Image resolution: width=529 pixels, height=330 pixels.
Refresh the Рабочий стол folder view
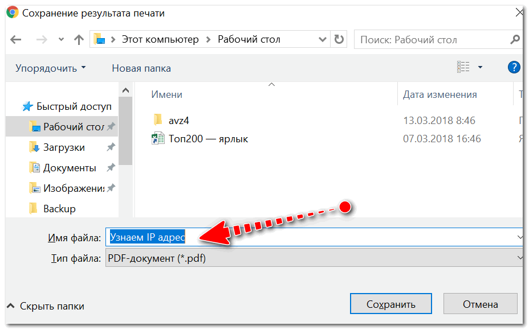pos(339,40)
